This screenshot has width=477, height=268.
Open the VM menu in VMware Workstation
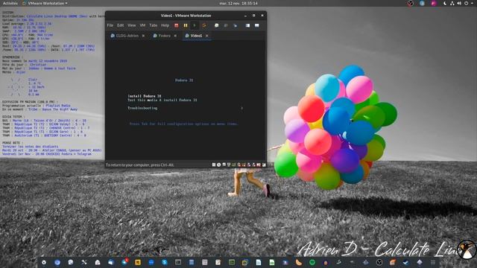click(x=142, y=25)
